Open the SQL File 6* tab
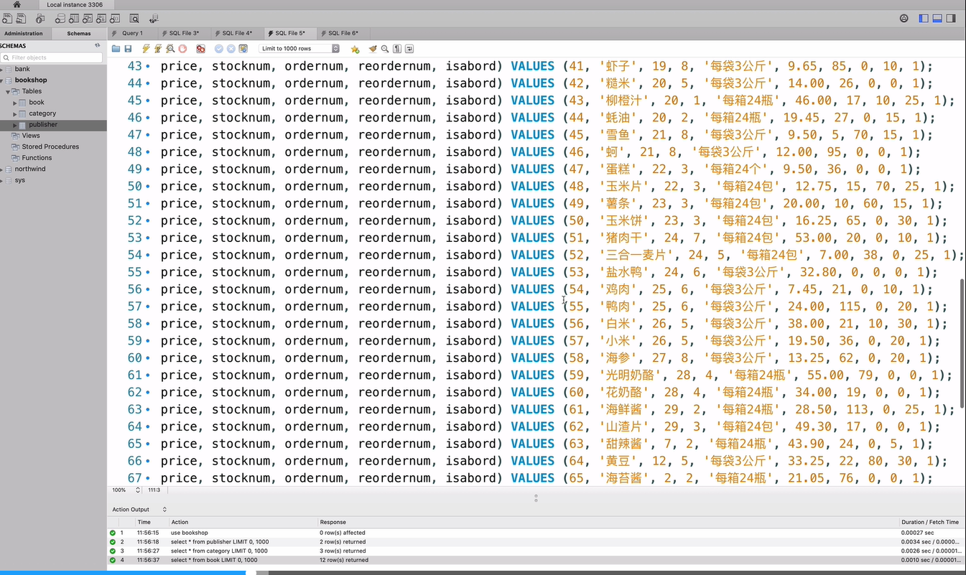This screenshot has width=966, height=575. coord(343,33)
